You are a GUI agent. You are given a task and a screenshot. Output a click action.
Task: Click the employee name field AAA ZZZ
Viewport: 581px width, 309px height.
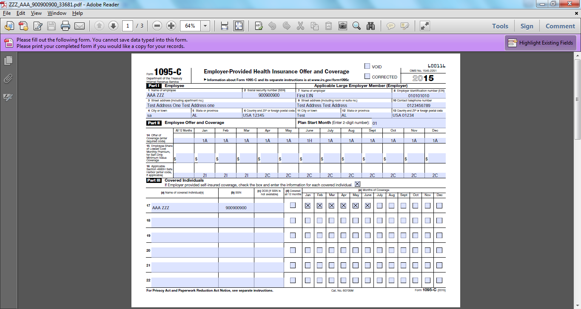point(194,96)
